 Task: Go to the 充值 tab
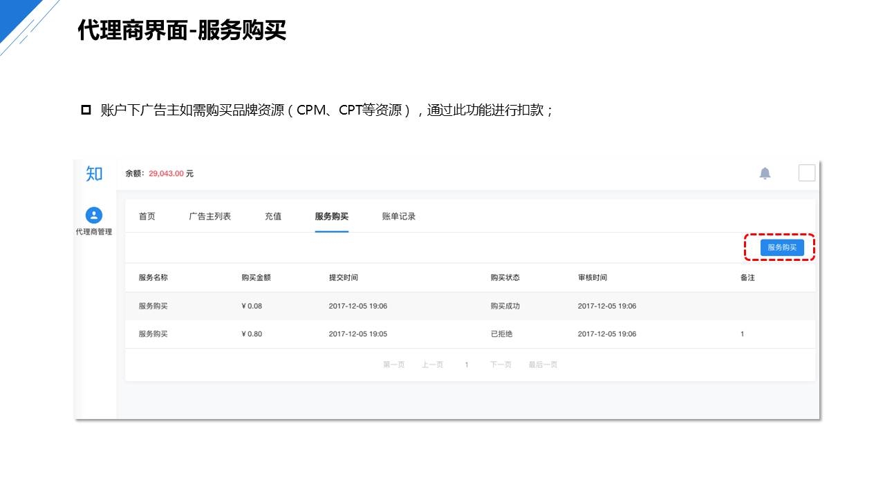[x=273, y=217]
